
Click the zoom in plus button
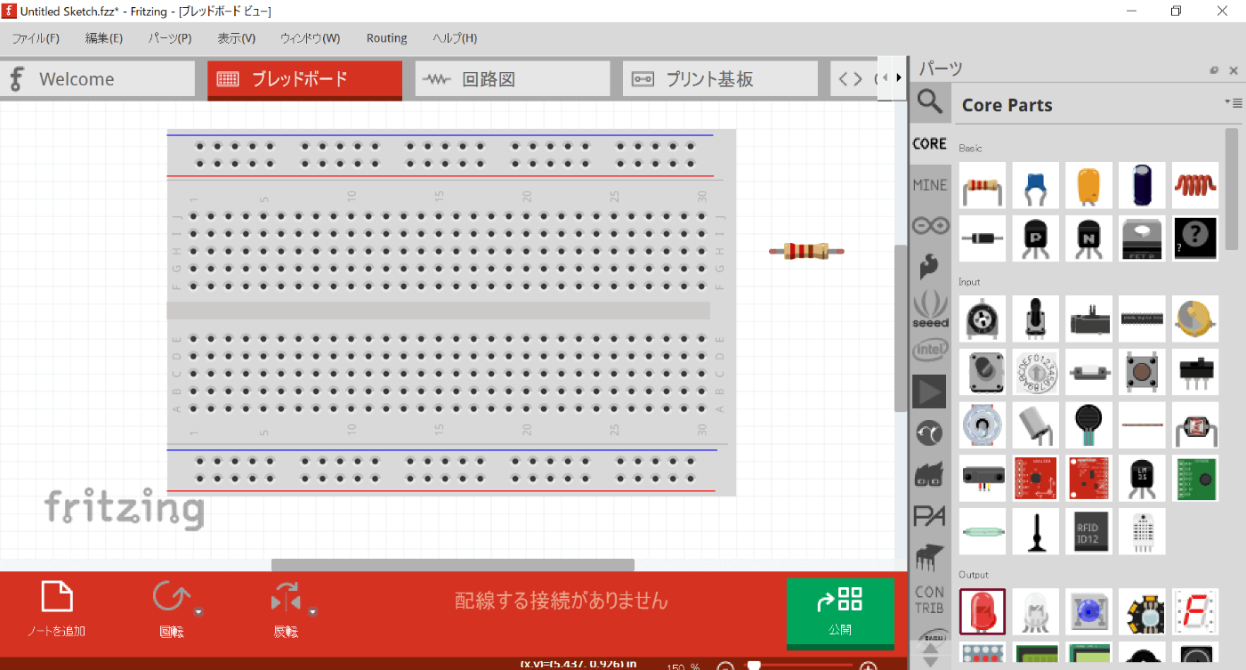point(869,666)
